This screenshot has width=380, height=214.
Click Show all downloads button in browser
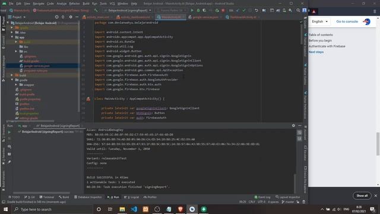point(362,196)
